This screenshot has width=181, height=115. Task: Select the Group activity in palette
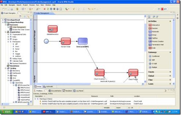point(153,35)
